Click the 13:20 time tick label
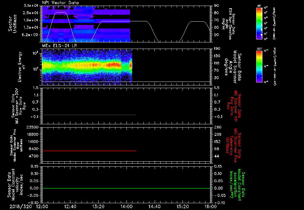Viewport: 304px width, 210px height. point(98,206)
